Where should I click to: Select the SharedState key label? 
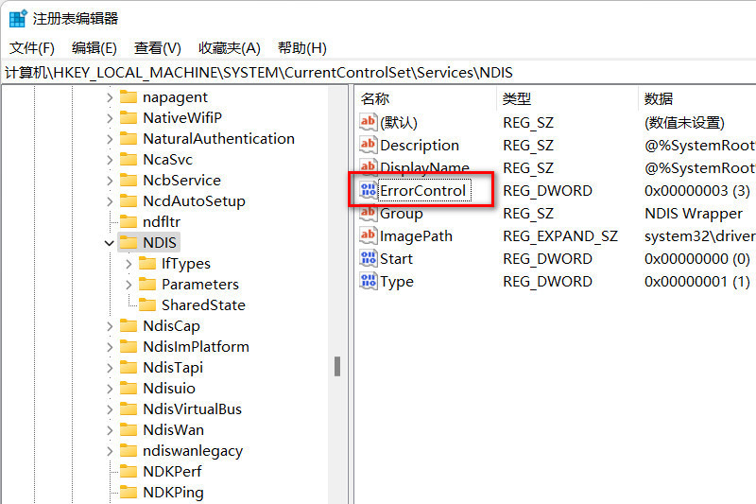(203, 304)
